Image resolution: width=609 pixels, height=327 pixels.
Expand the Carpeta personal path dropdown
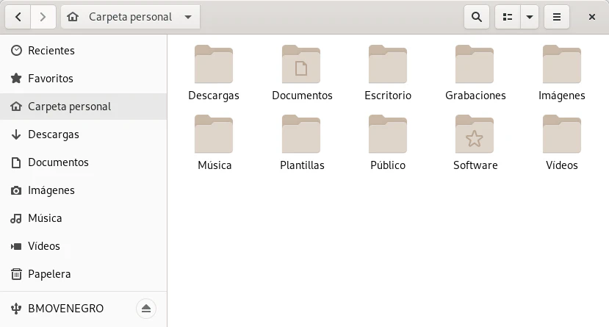[x=189, y=17]
